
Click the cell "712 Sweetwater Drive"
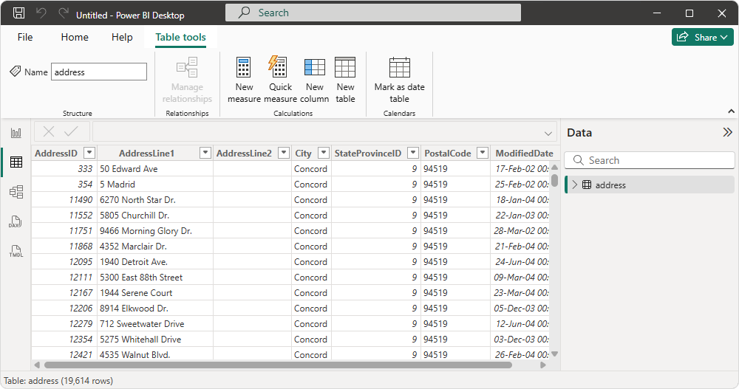coord(155,324)
